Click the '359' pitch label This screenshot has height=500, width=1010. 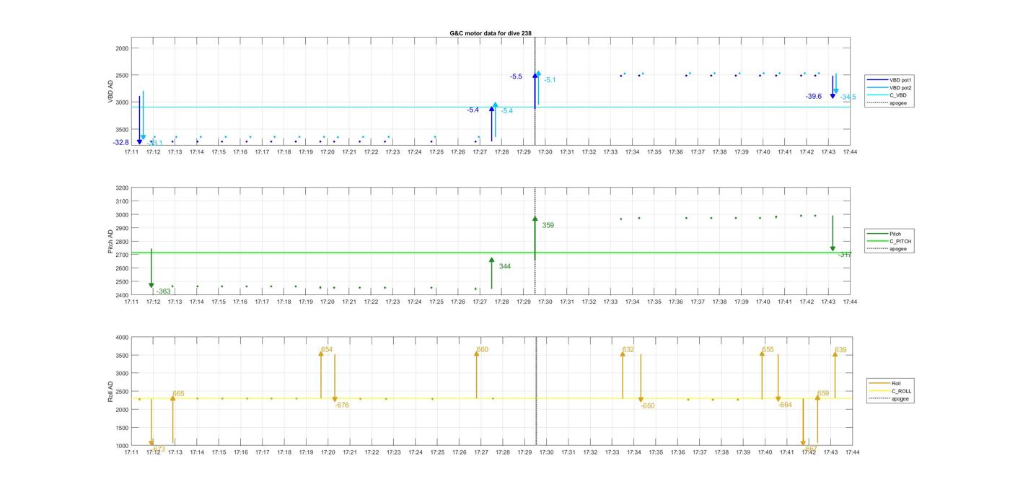pyautogui.click(x=548, y=226)
